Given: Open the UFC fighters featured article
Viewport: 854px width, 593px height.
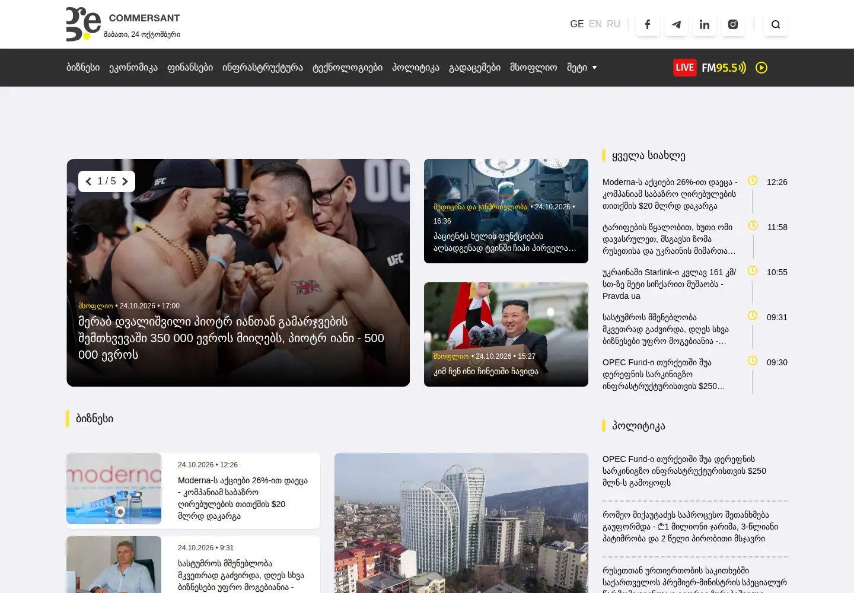Looking at the screenshot, I should (x=238, y=273).
